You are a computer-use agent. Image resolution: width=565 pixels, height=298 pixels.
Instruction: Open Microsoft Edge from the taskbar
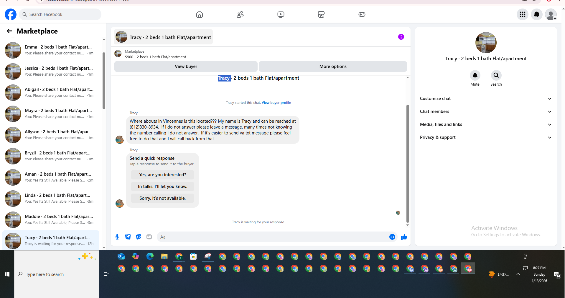pos(150,257)
